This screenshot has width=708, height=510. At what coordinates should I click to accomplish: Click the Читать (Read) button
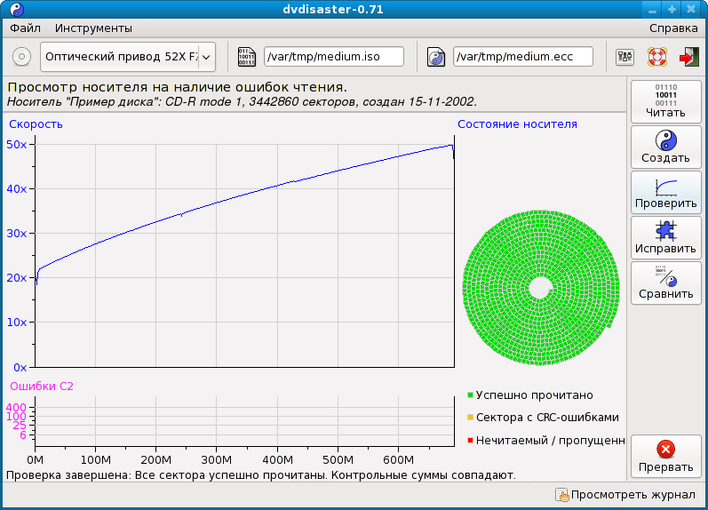[x=665, y=101]
